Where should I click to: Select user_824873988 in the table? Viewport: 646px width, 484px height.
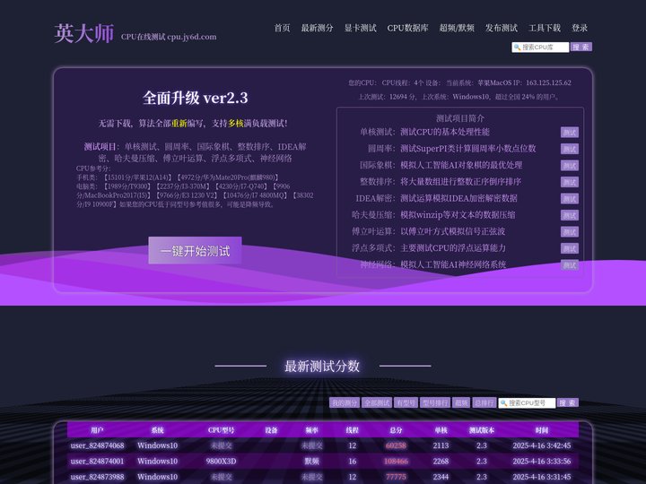[x=97, y=477]
